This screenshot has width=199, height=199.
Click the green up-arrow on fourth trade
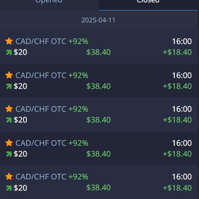pos(8,154)
